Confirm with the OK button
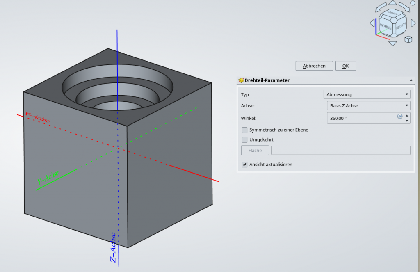The height and width of the screenshot is (272, 420). coord(345,66)
